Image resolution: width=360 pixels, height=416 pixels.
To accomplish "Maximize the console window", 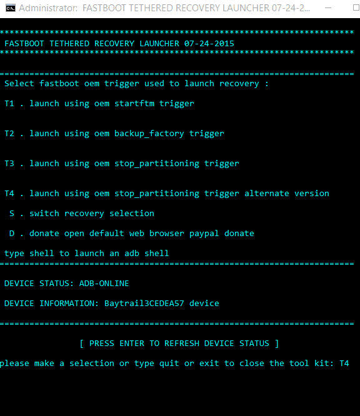I will 356,7.
